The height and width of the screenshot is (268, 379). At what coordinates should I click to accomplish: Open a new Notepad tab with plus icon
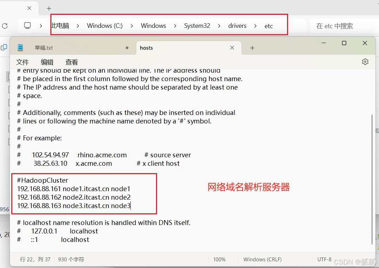[x=252, y=47]
